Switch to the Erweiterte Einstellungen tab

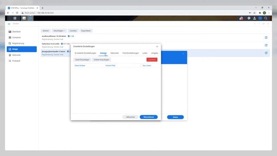[x=85, y=53]
